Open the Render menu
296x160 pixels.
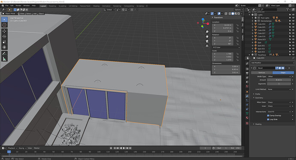click(18, 6)
